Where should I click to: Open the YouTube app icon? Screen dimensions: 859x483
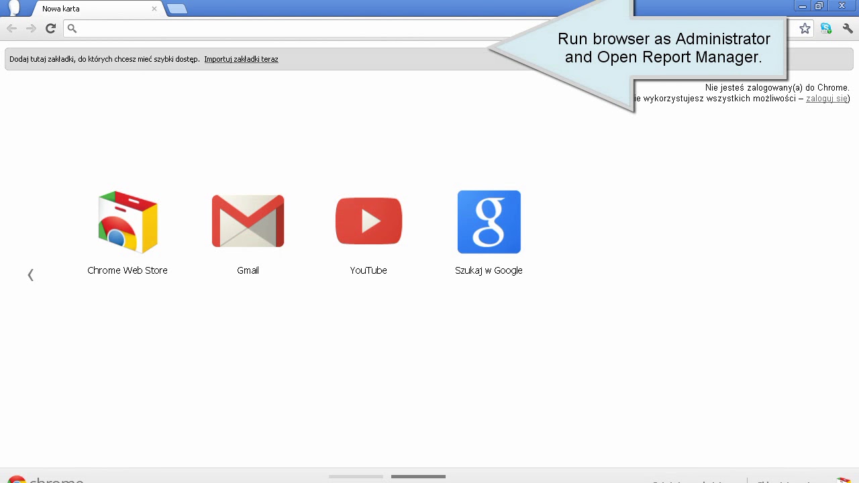pos(368,221)
